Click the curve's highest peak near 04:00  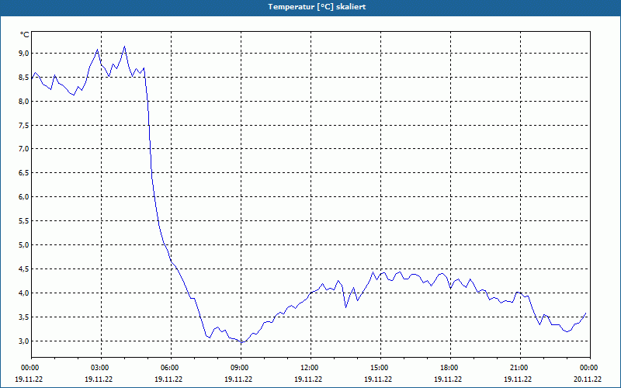click(x=124, y=47)
